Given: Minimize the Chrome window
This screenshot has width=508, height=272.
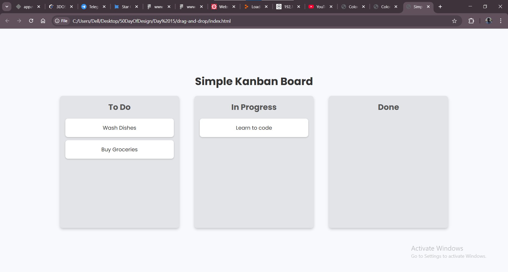Looking at the screenshot, I should [470, 7].
